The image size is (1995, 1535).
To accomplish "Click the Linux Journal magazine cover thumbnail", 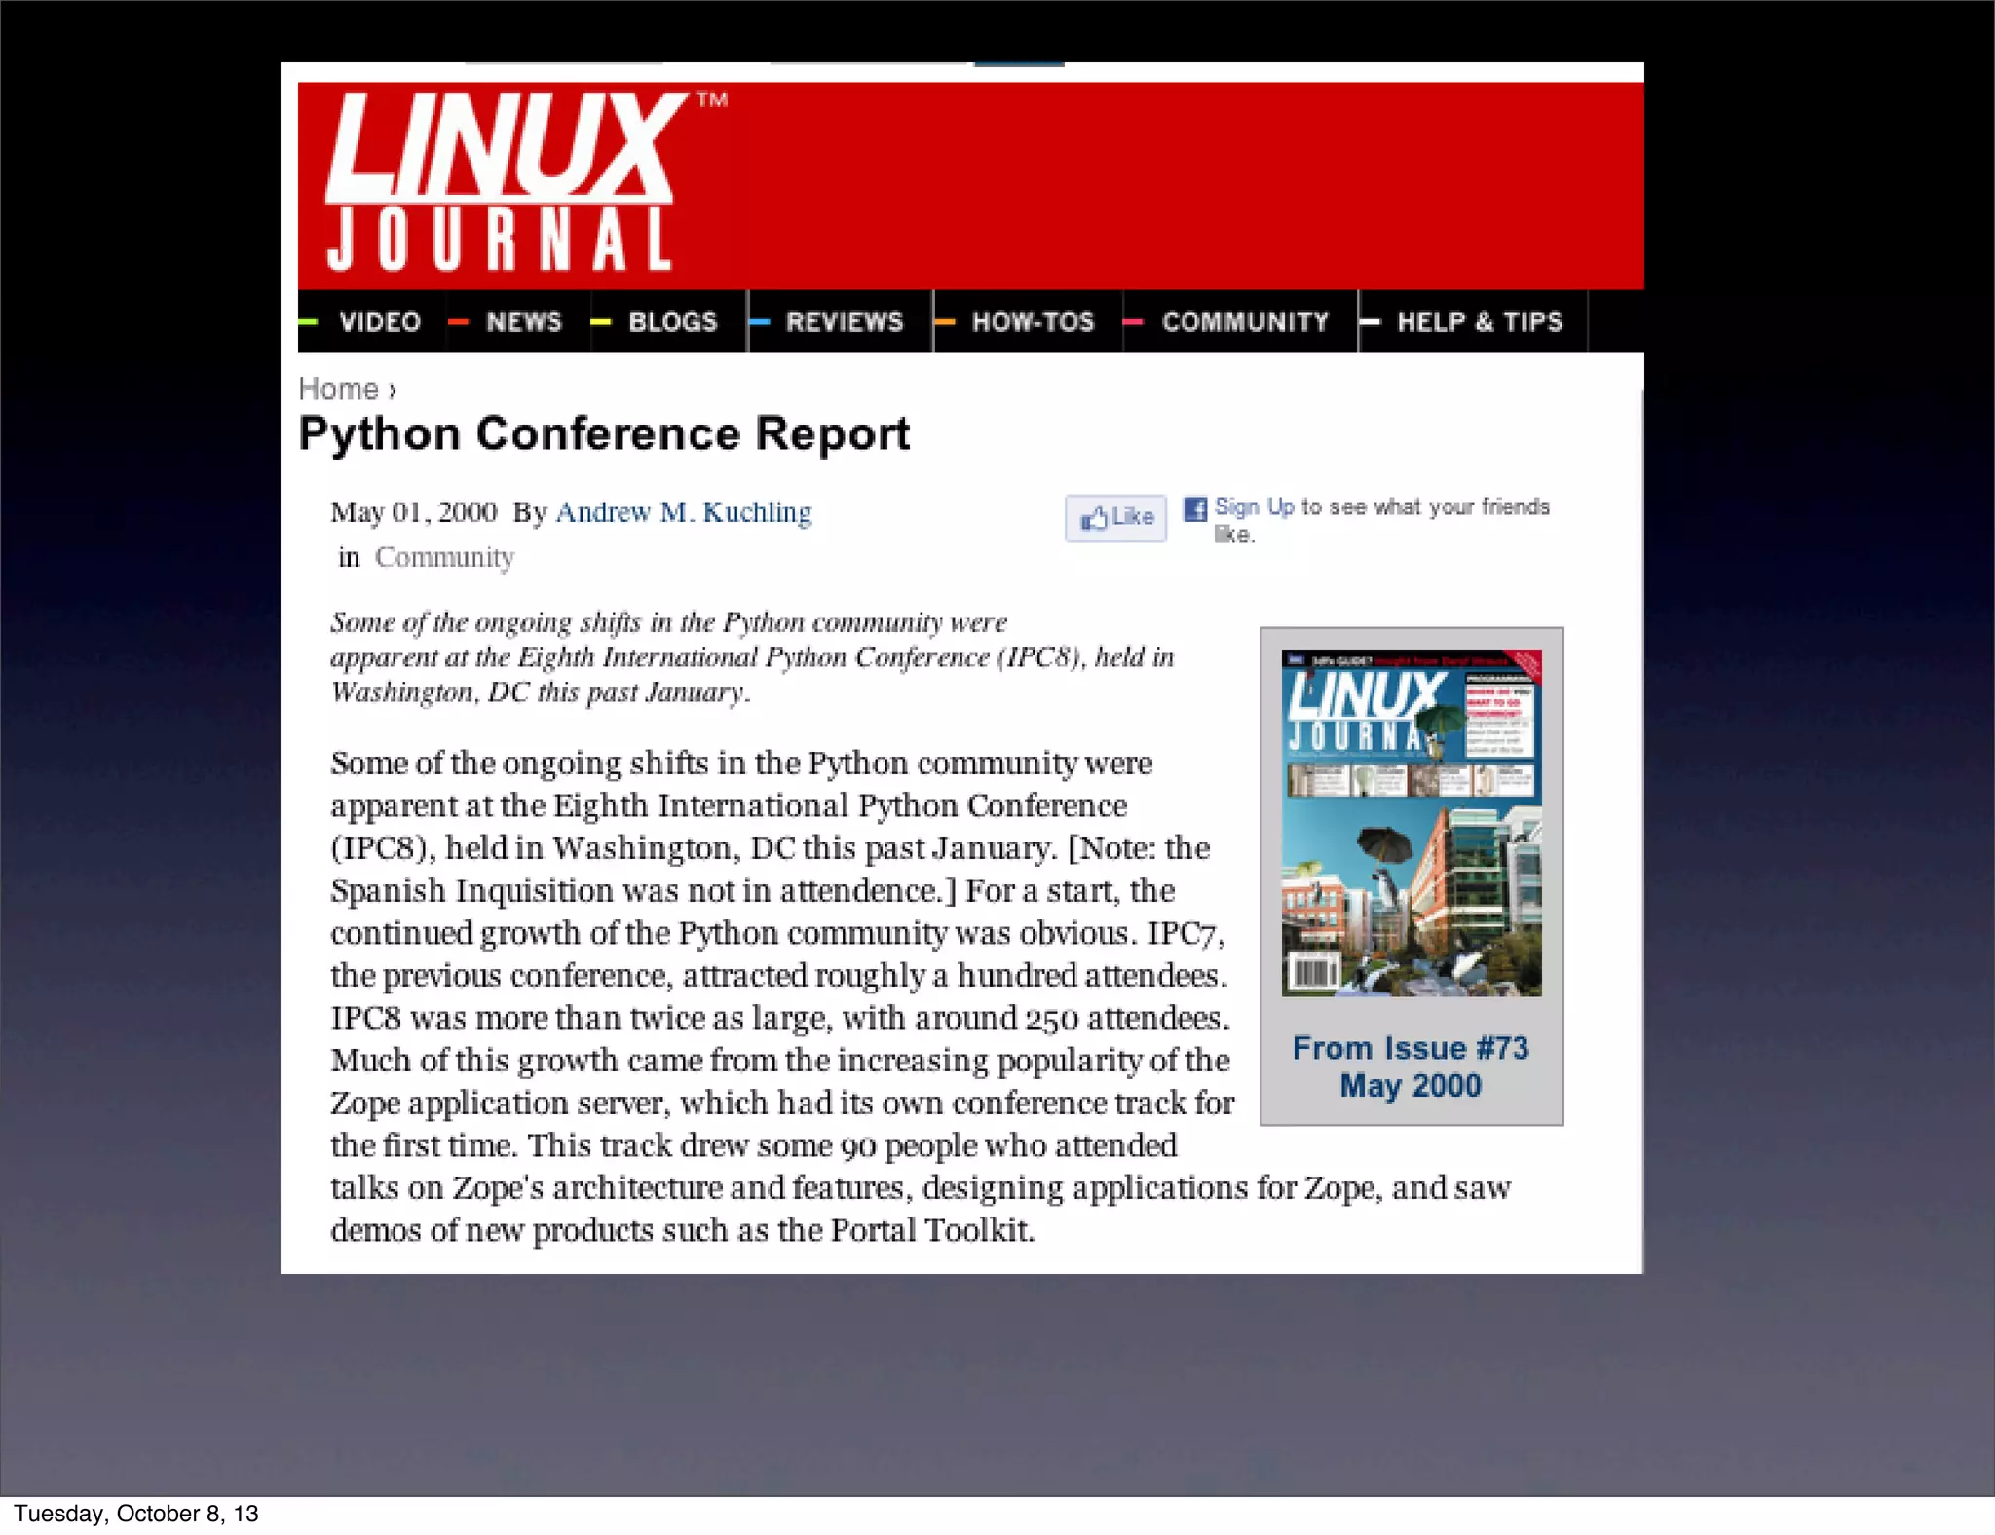I will (x=1411, y=823).
